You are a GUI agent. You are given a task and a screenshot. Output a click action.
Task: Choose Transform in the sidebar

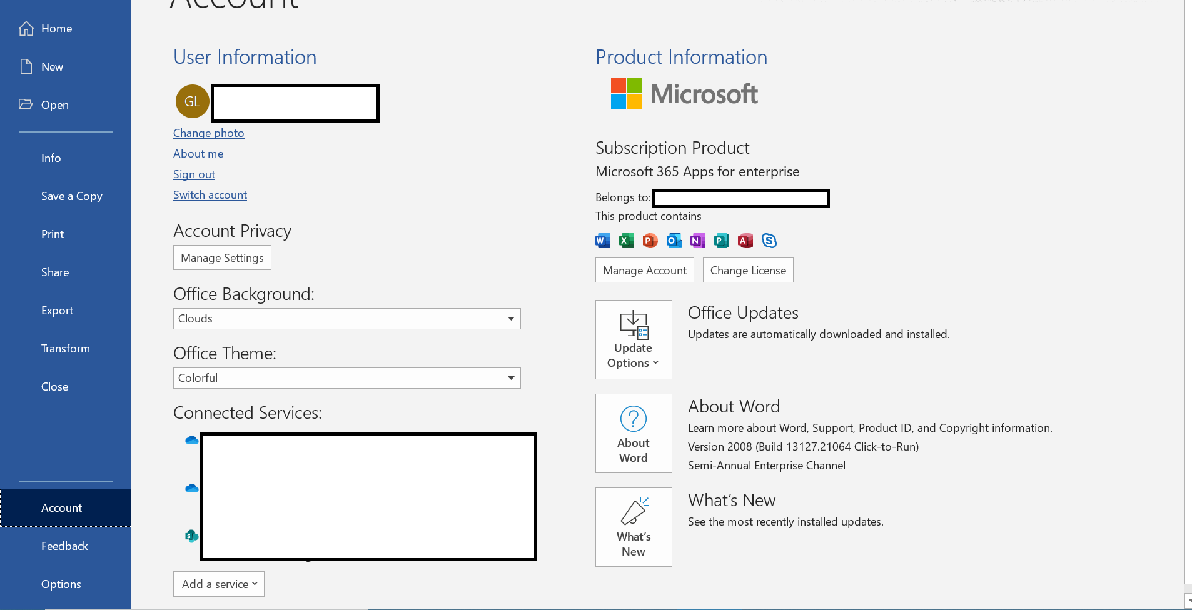coord(66,349)
